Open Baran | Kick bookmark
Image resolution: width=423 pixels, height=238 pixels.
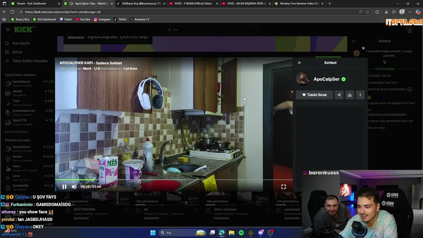tap(20, 20)
